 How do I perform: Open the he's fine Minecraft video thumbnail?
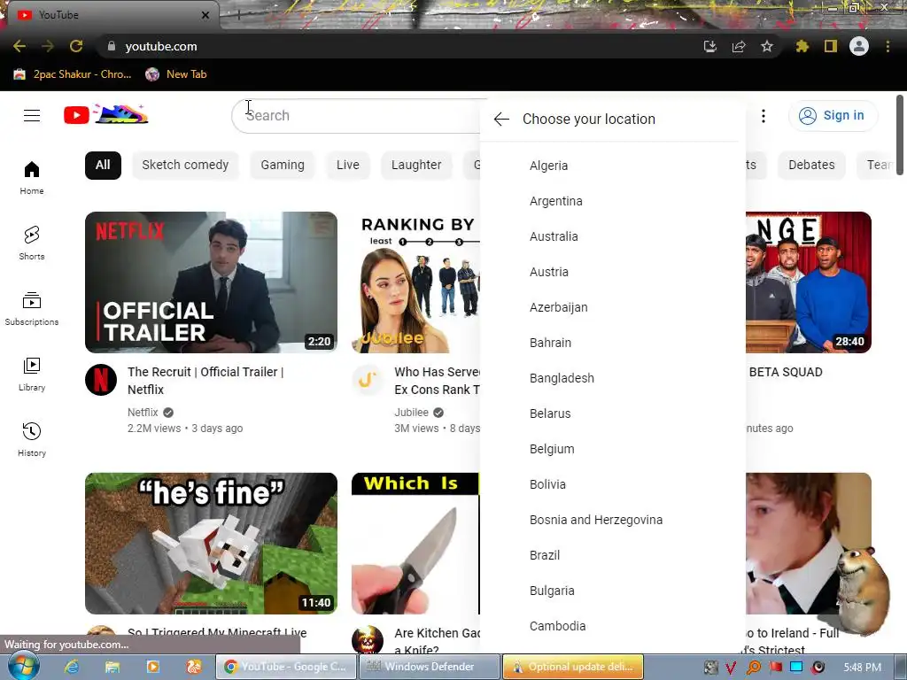click(x=211, y=544)
